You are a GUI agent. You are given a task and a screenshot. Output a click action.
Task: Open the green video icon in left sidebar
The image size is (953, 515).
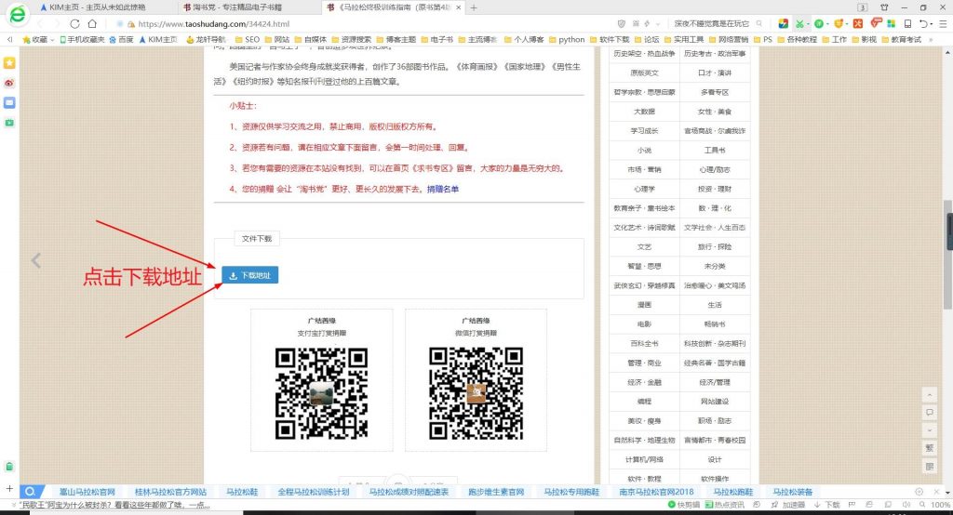coord(9,123)
